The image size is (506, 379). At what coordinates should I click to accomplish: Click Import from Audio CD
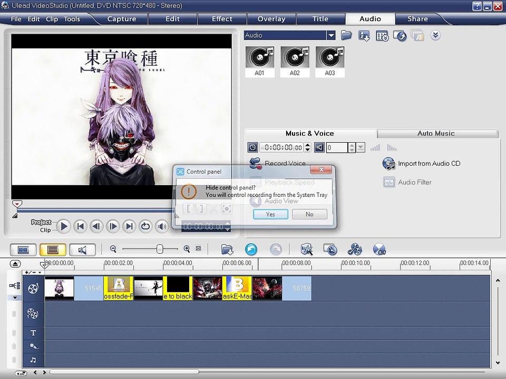pos(422,163)
